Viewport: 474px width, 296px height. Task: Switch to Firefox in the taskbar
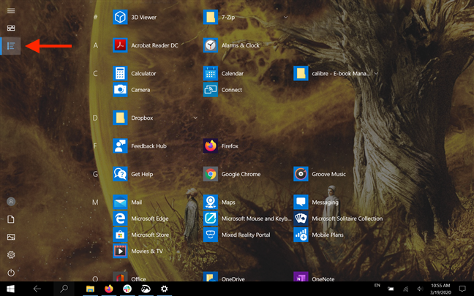click(109, 289)
